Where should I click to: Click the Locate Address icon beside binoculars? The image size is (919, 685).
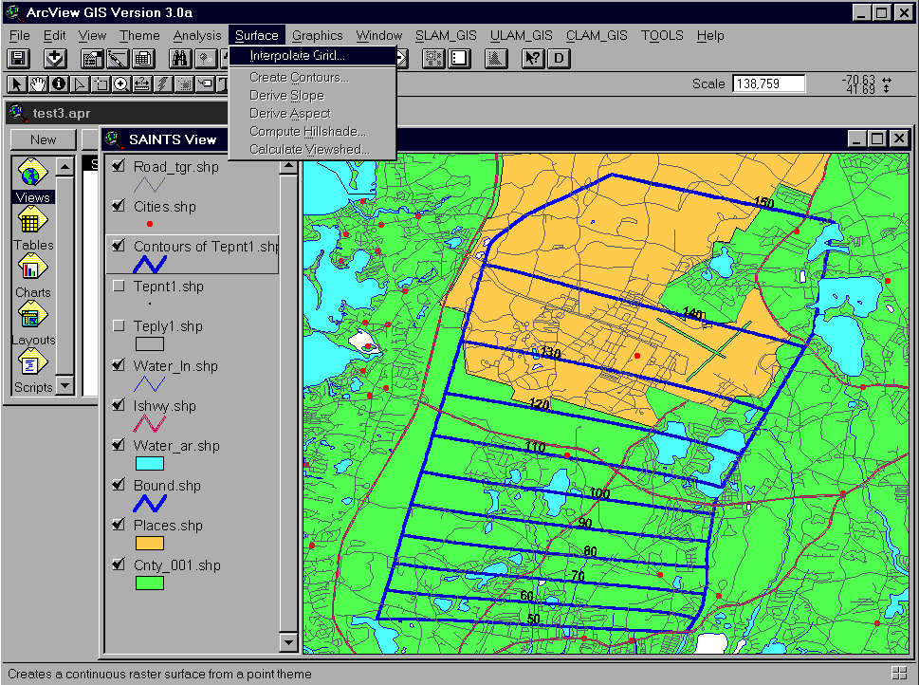point(205,58)
